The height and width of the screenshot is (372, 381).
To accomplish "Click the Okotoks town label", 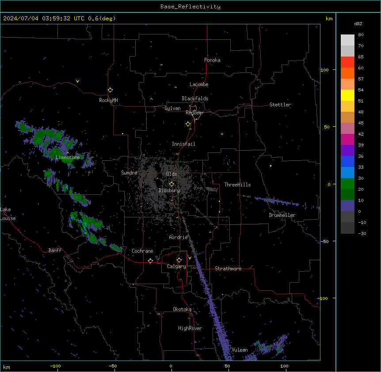I will pos(182,309).
